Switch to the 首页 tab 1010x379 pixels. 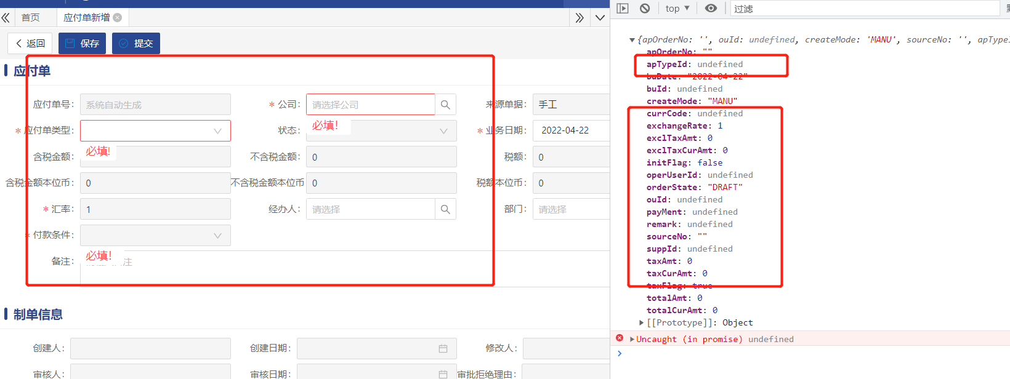point(31,18)
